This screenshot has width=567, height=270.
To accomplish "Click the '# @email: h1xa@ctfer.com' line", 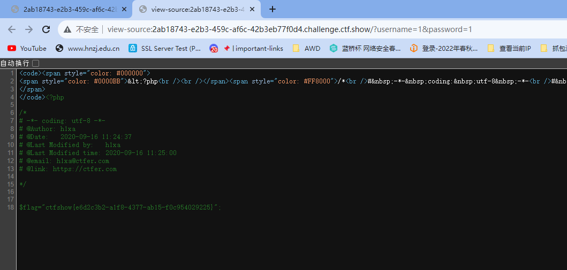I will point(64,160).
